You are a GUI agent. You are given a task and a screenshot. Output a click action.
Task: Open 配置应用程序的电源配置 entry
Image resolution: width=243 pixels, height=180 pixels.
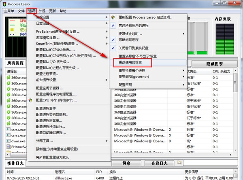click(68, 94)
